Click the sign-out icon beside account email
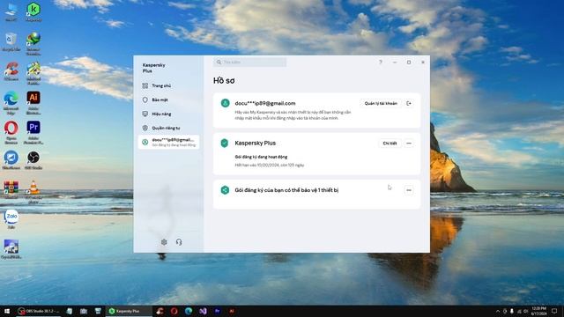Image resolution: width=564 pixels, height=317 pixels. pyautogui.click(x=409, y=103)
